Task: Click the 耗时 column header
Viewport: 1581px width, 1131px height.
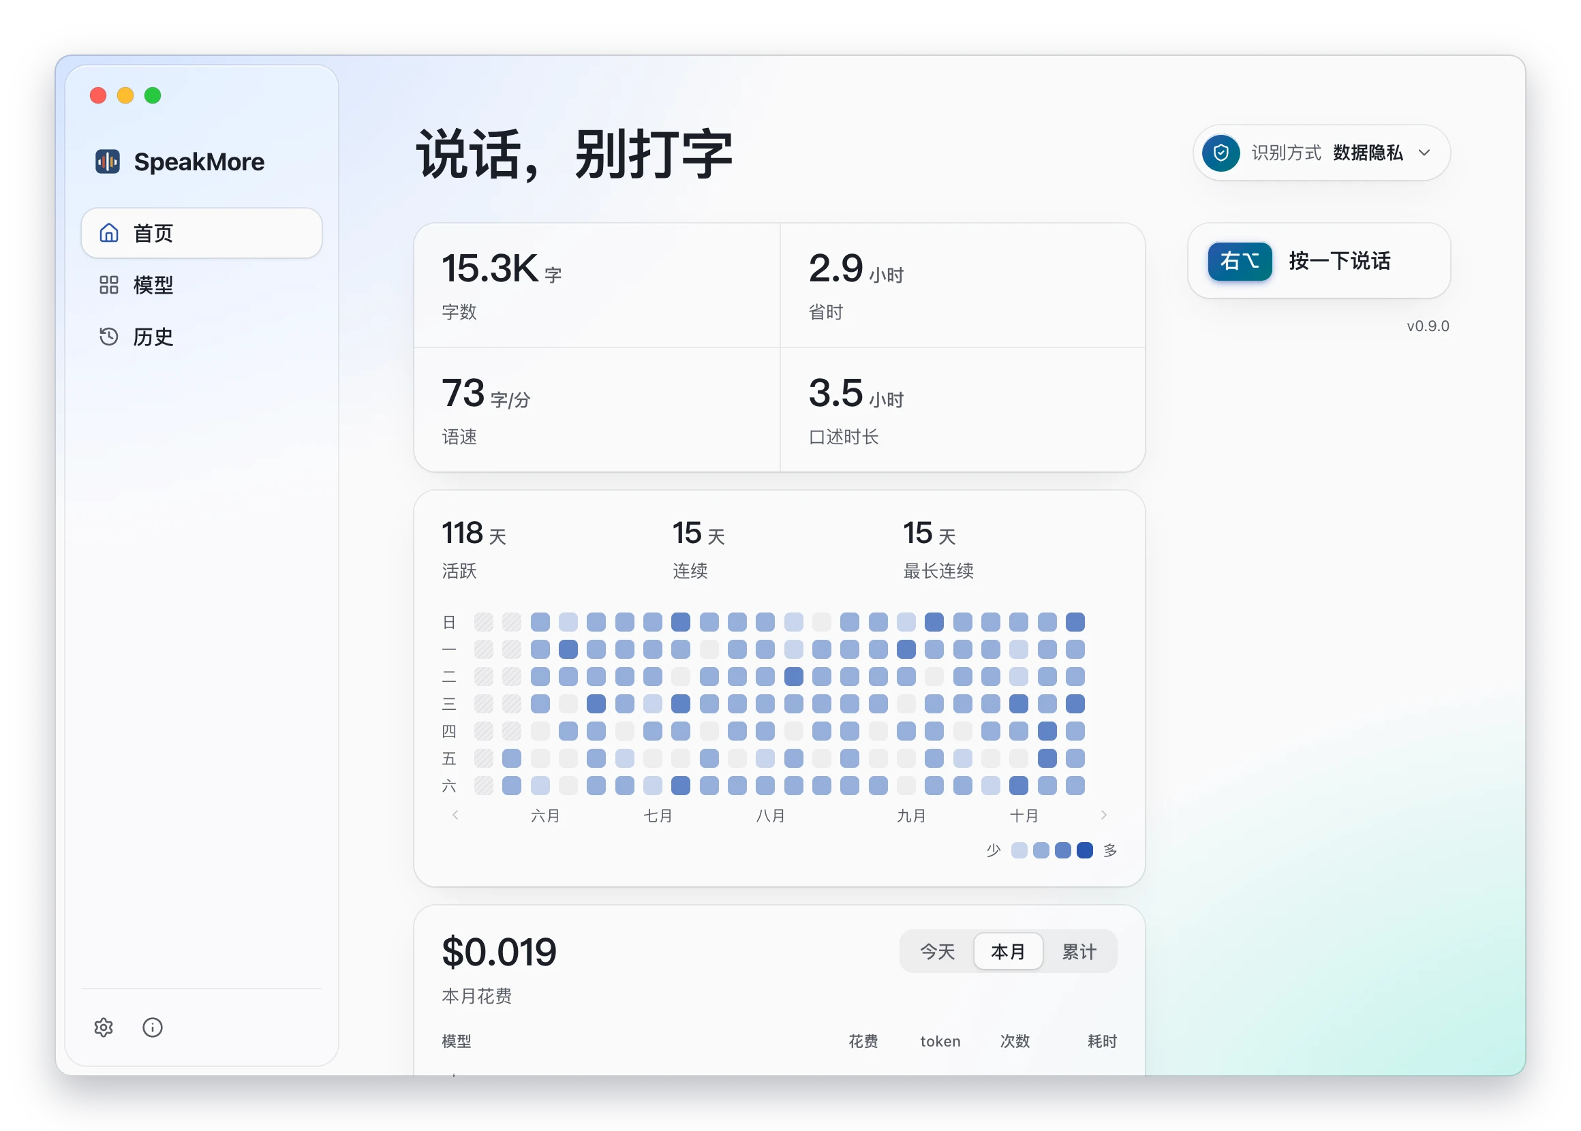Action: pyautogui.click(x=1103, y=1041)
